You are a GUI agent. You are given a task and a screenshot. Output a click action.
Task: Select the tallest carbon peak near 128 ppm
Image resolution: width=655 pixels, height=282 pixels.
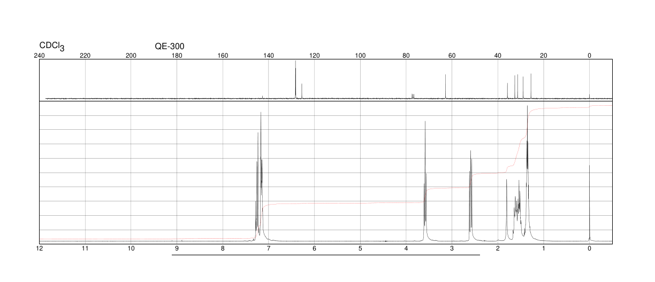coord(295,80)
